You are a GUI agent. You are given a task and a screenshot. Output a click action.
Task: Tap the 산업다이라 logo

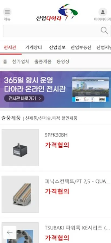coord(57,13)
